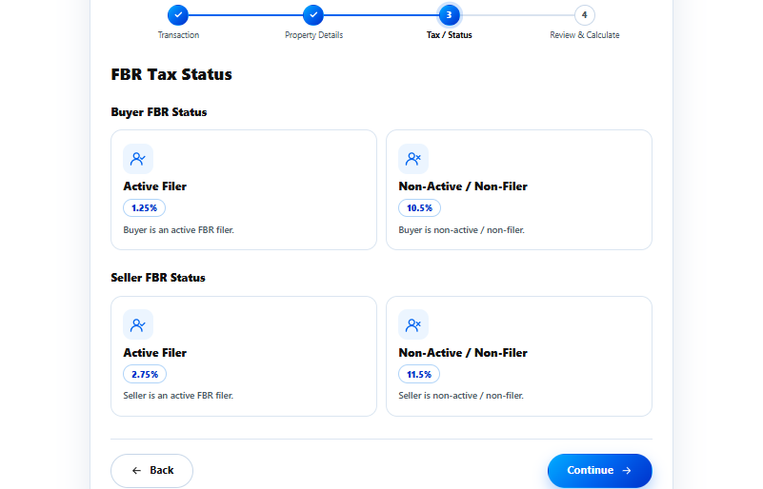The image size is (763, 489).
Task: Click the 10.5% buyer rate badge
Action: pos(419,208)
